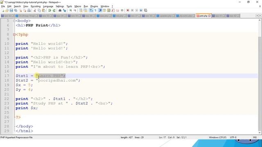
Task: Open the Macro menu
Action: (x=78, y=7)
